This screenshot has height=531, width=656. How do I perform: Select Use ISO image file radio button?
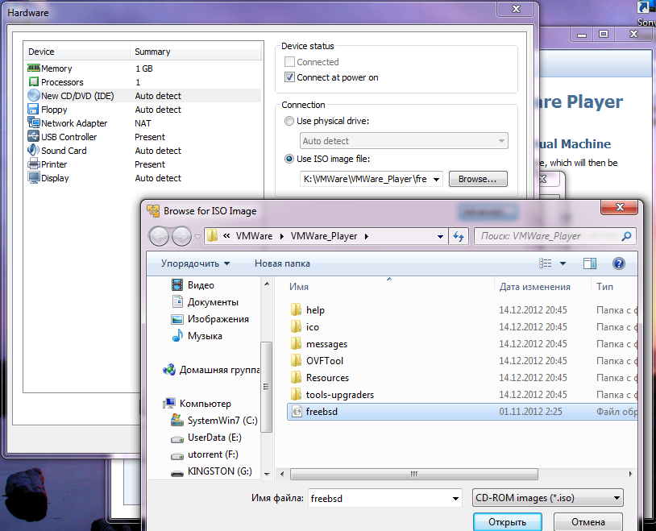point(289,159)
